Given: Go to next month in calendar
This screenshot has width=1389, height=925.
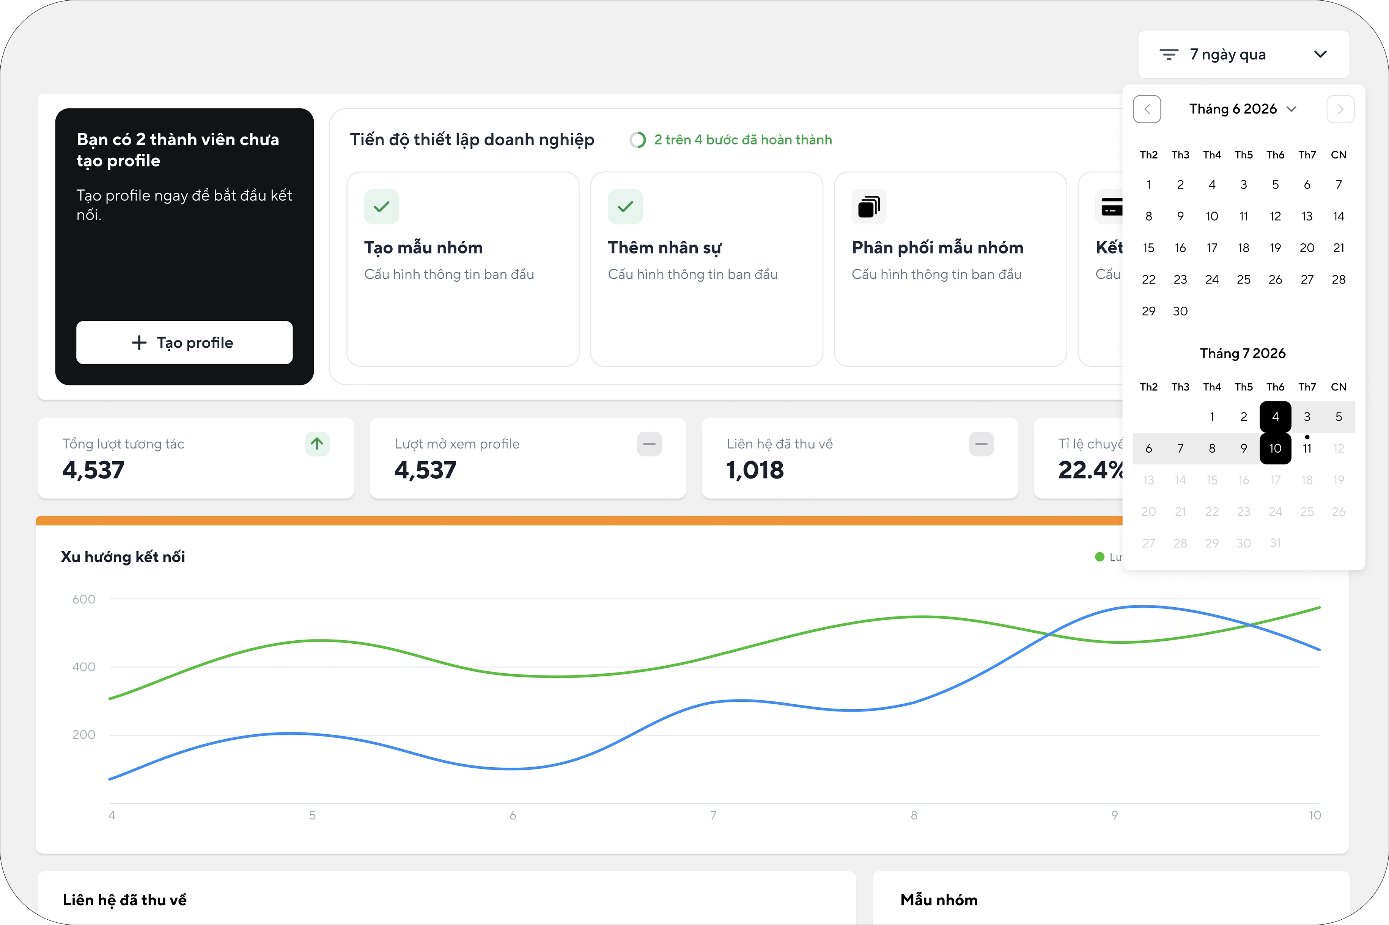Looking at the screenshot, I should pos(1340,109).
